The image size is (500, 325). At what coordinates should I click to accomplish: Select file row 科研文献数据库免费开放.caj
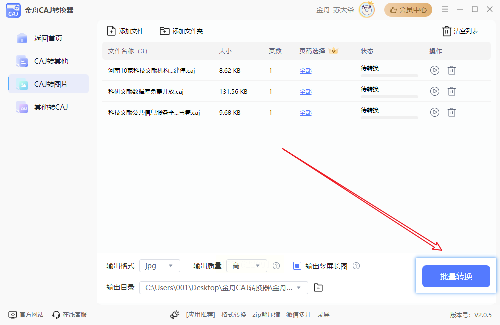click(296, 92)
